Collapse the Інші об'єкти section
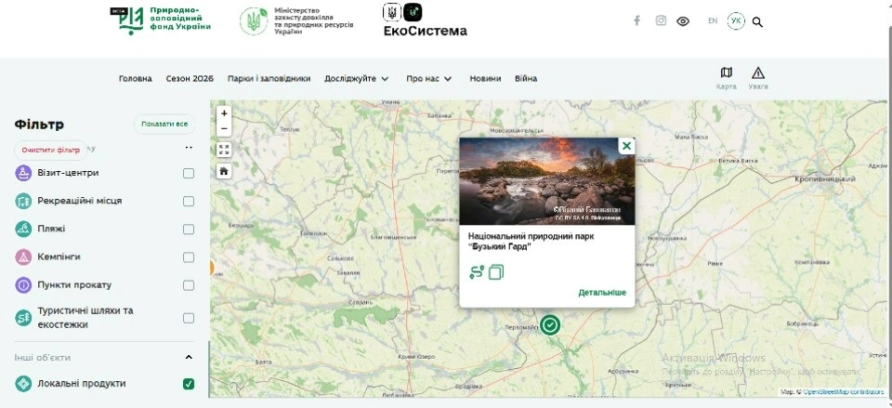Viewport: 892px width, 408px height. [189, 358]
